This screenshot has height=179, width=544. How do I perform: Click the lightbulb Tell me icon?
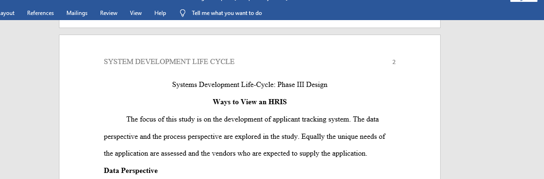182,13
